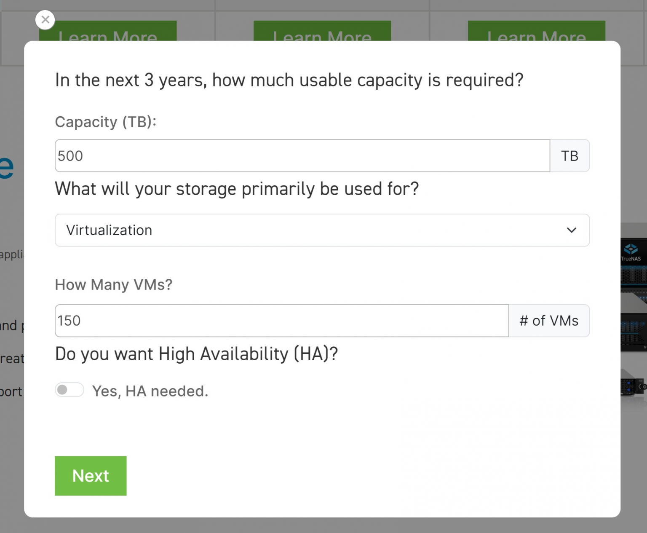Click the 'Yes, HA needed.' label
The width and height of the screenshot is (647, 533).
tap(150, 391)
